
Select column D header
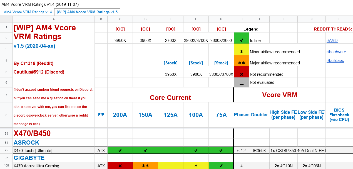(x=145, y=19)
